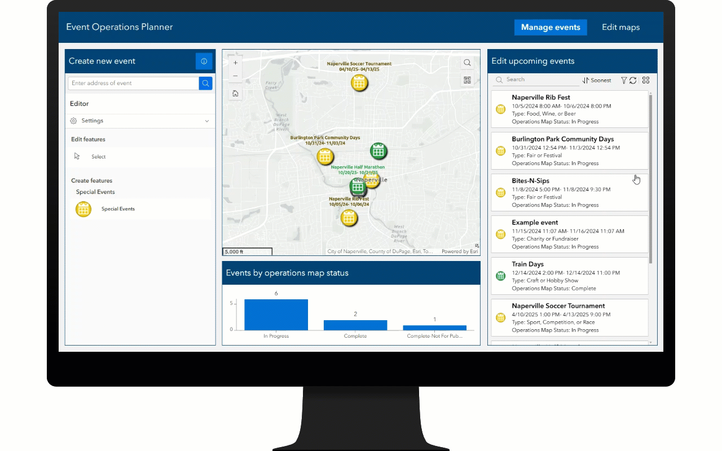The width and height of the screenshot is (722, 451).
Task: Select the Special Events yellow template icon
Action: pyautogui.click(x=83, y=209)
